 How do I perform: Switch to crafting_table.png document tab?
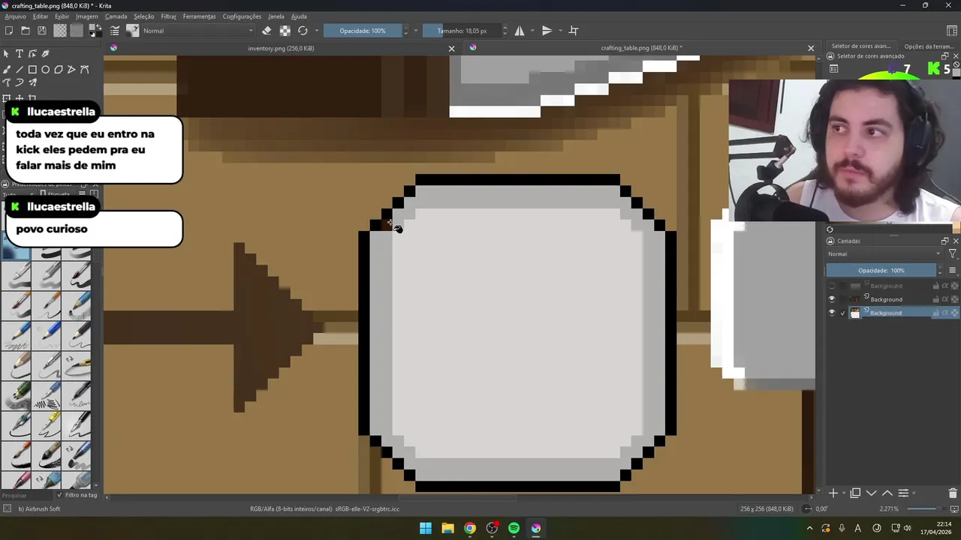point(640,48)
